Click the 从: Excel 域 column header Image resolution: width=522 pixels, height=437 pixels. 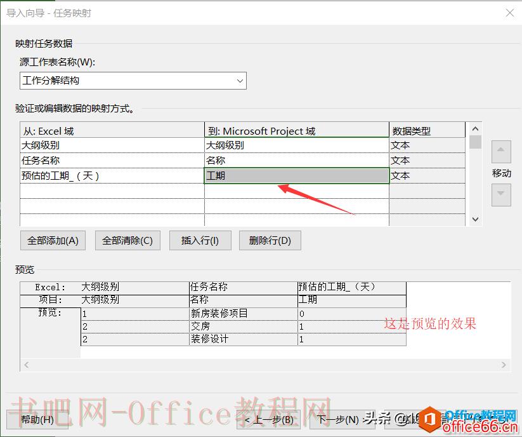pyautogui.click(x=112, y=130)
